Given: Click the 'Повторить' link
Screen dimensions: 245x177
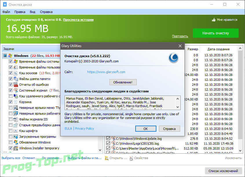Looking at the screenshot, I should 180,36.
